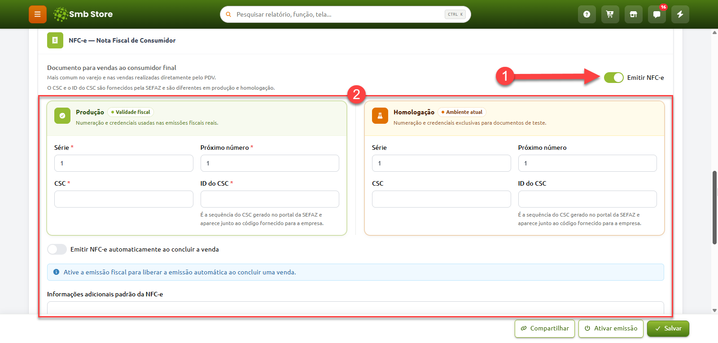718x343 pixels.
Task: Click the Produção CSC field
Action: click(x=124, y=199)
